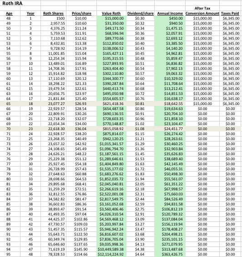Click Dividend/share cell showing $1.08

pyautogui.click(x=140, y=129)
